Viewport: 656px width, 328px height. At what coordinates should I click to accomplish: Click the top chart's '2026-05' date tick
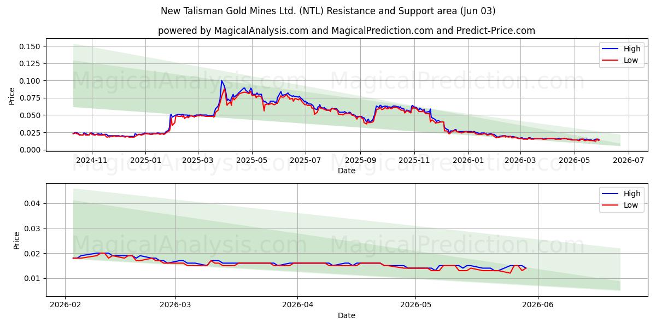coord(574,160)
